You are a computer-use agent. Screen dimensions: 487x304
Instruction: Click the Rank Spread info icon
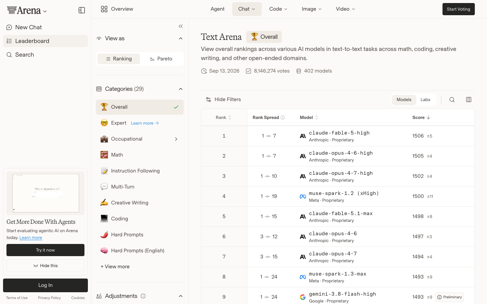tap(283, 117)
